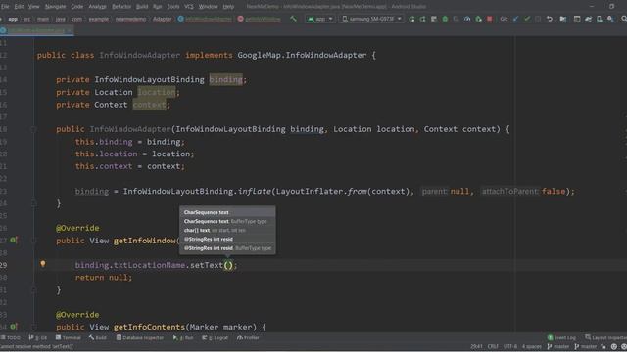Click the yellow lightbulb quick-fix icon
This screenshot has height=352, width=627.
pos(43,264)
